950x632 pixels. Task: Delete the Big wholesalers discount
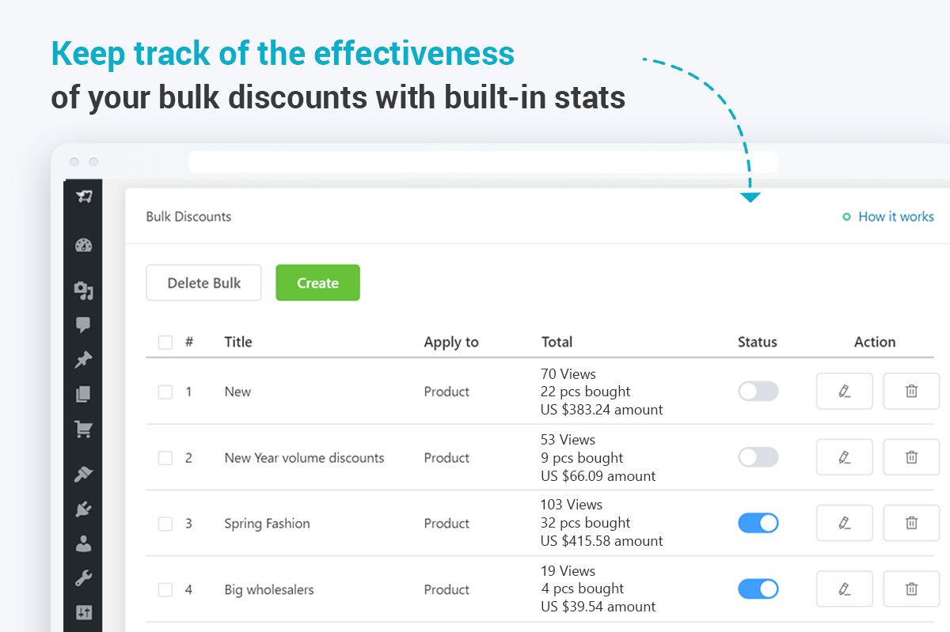(911, 588)
